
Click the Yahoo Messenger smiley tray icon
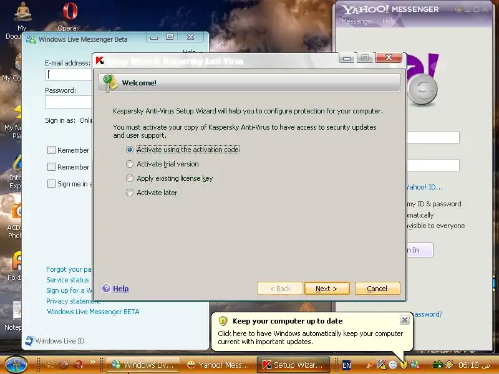(393, 365)
